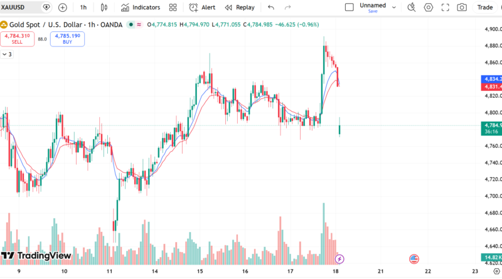Open chart settings hexagon icon

point(429,8)
